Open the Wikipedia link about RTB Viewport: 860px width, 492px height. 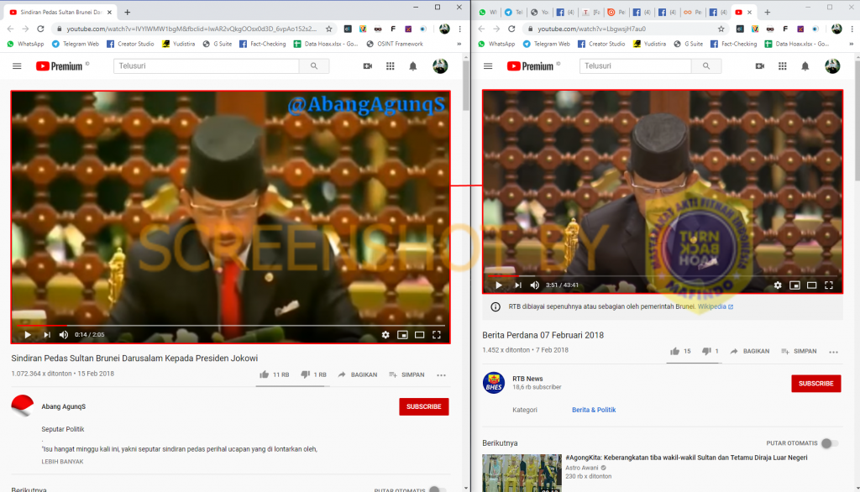(x=716, y=306)
